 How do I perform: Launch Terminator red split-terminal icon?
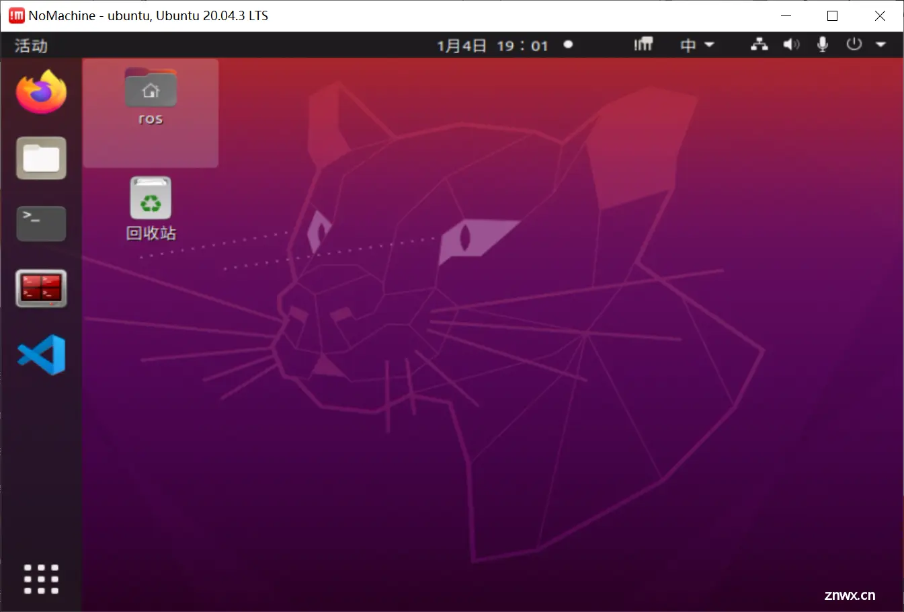tap(42, 289)
